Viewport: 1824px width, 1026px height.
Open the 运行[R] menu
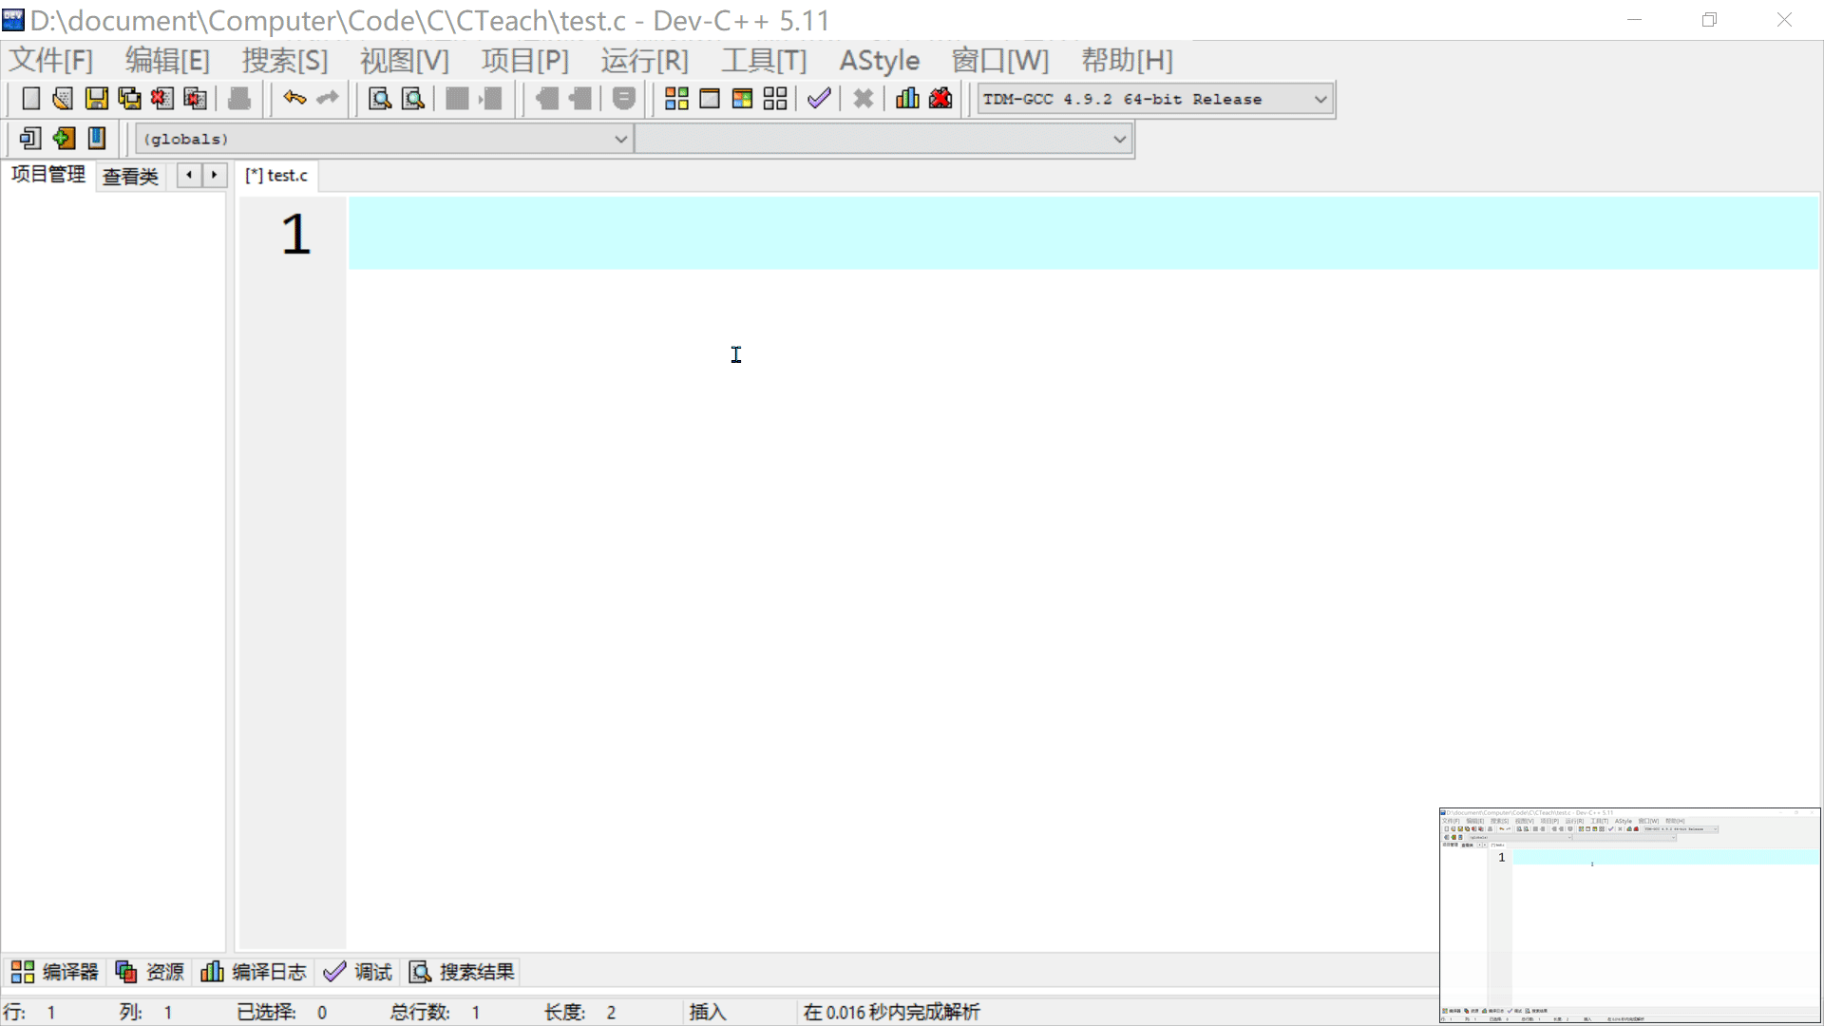click(644, 61)
